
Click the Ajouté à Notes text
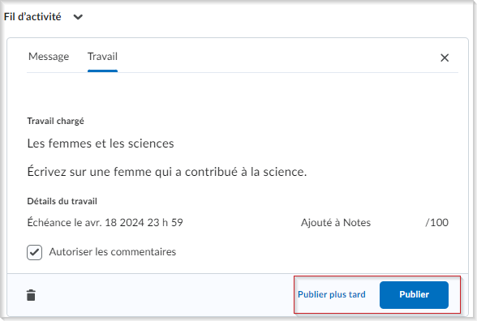(336, 222)
